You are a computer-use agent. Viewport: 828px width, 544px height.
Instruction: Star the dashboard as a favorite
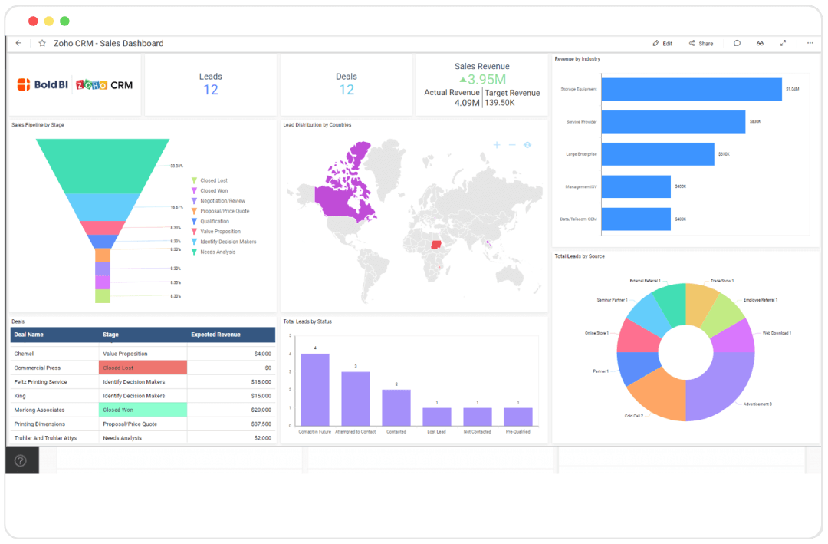point(42,43)
